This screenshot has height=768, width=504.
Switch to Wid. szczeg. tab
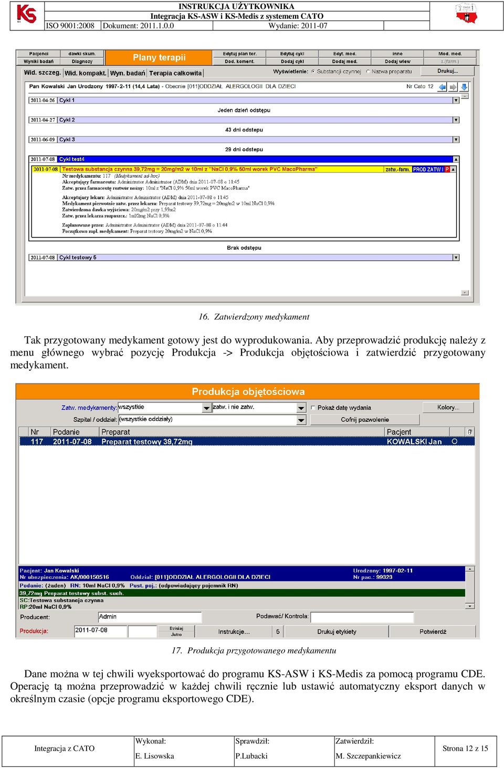point(42,72)
